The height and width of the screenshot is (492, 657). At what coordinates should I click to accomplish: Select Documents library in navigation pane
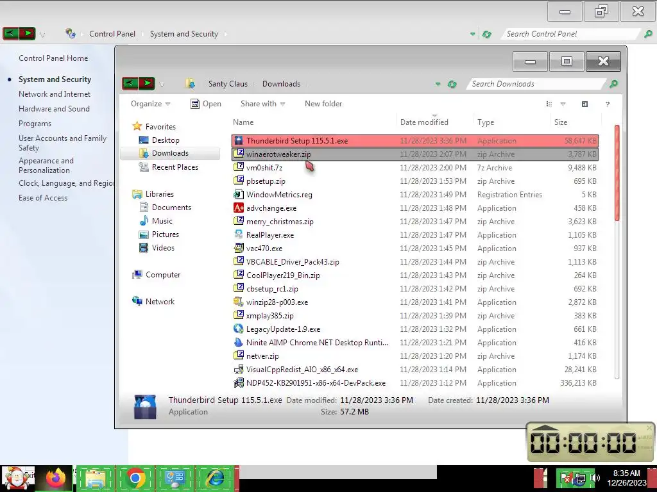(x=171, y=208)
